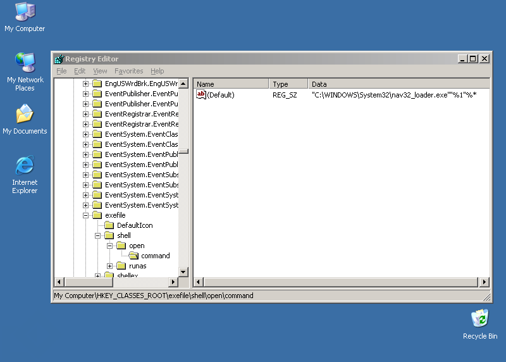506x362 pixels.
Task: Click the EngUSWrdBrk key folder icon
Action: point(97,84)
